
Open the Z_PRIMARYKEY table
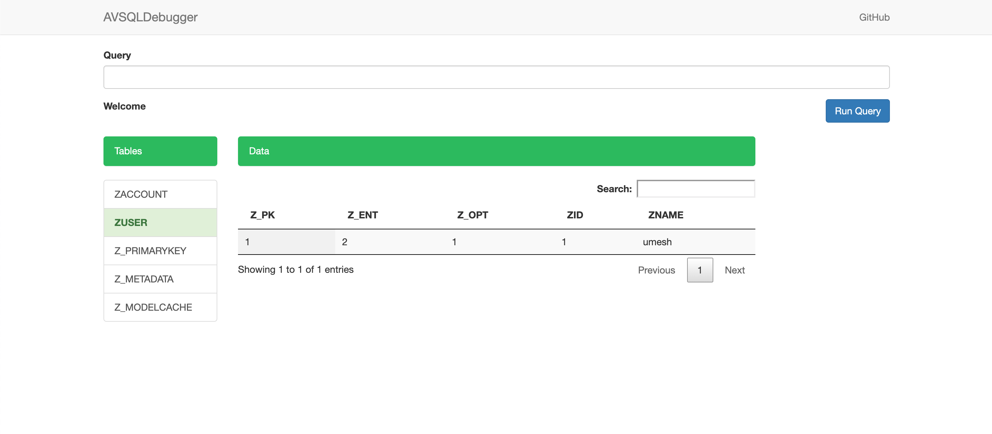coord(160,251)
